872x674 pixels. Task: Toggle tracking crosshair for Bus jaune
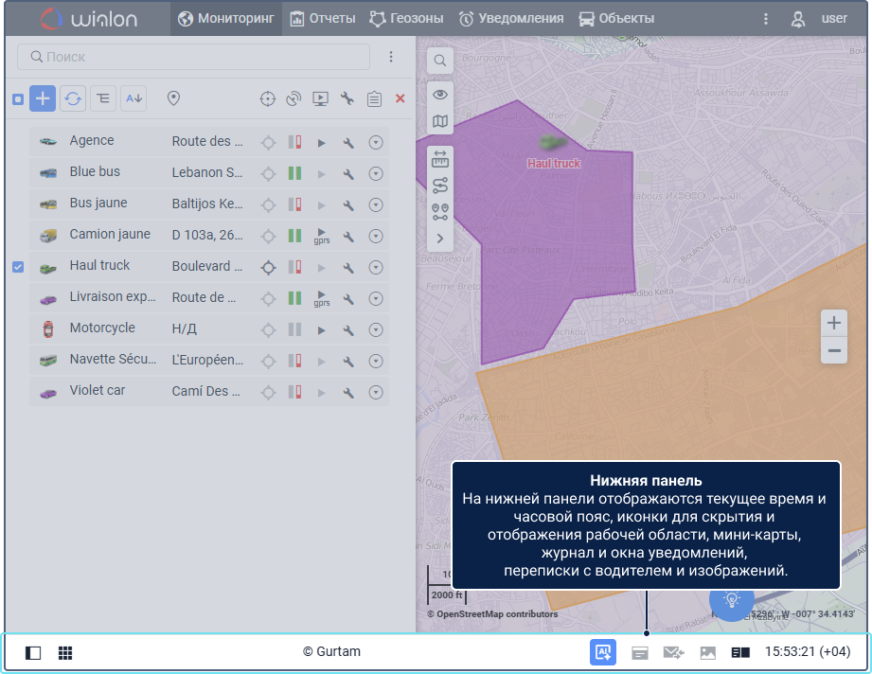point(268,205)
